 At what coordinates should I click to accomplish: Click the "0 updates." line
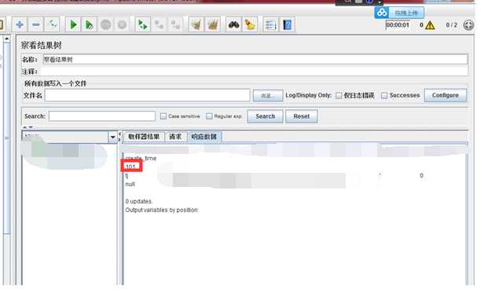[x=138, y=202]
